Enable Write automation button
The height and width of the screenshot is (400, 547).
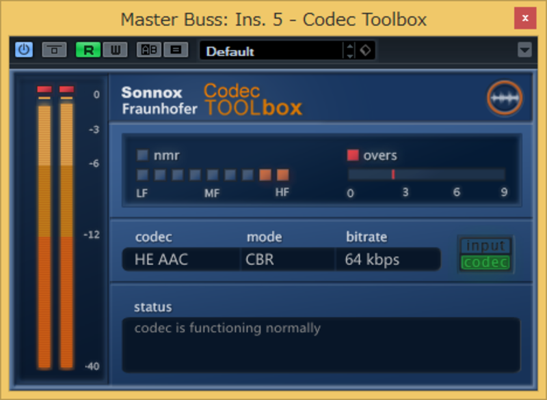point(115,50)
